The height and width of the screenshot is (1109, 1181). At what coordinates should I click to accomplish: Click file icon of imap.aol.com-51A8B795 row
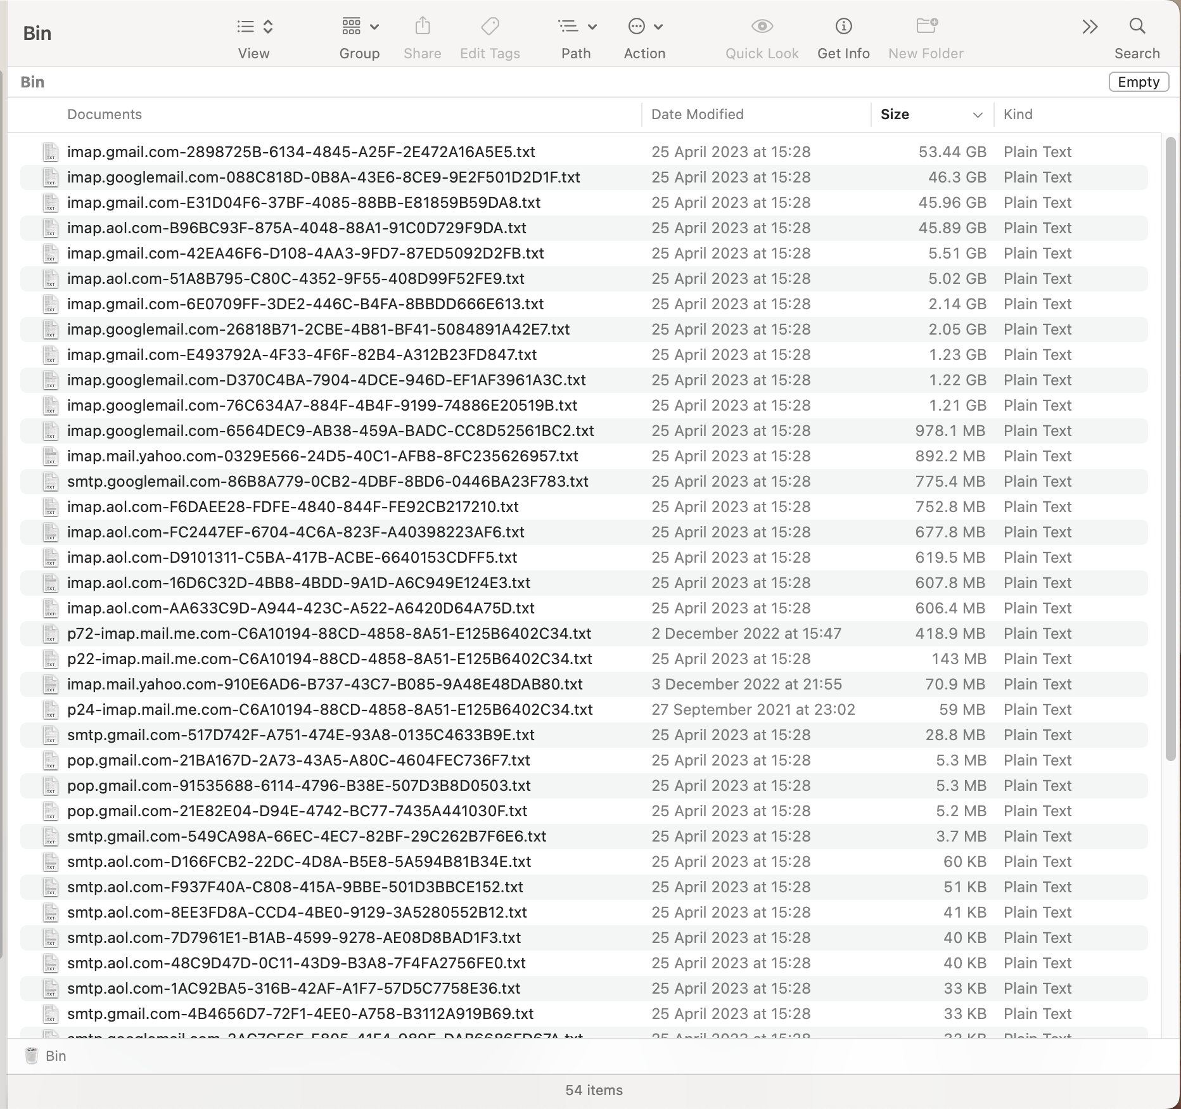pos(51,279)
